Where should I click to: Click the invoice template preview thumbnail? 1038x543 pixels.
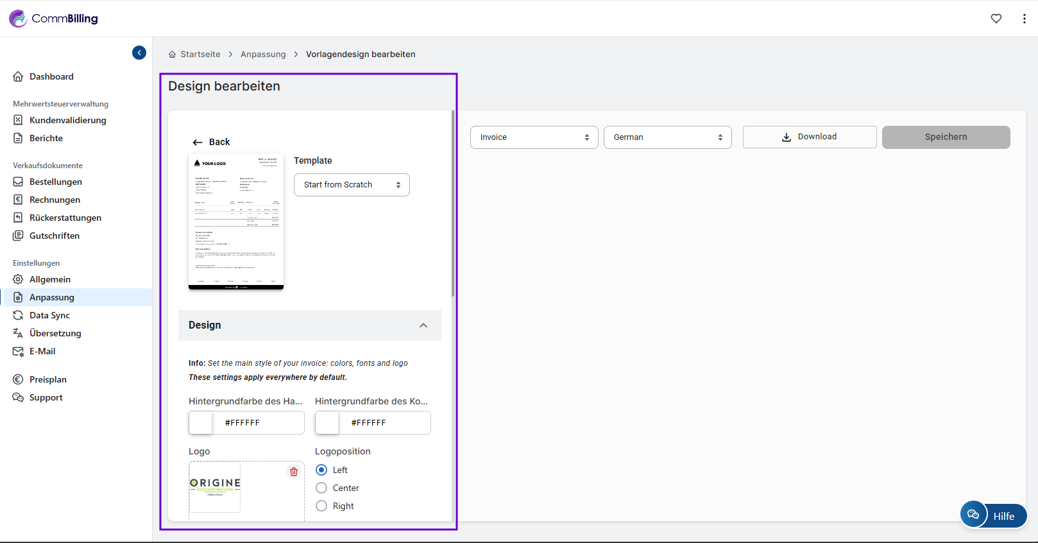236,222
